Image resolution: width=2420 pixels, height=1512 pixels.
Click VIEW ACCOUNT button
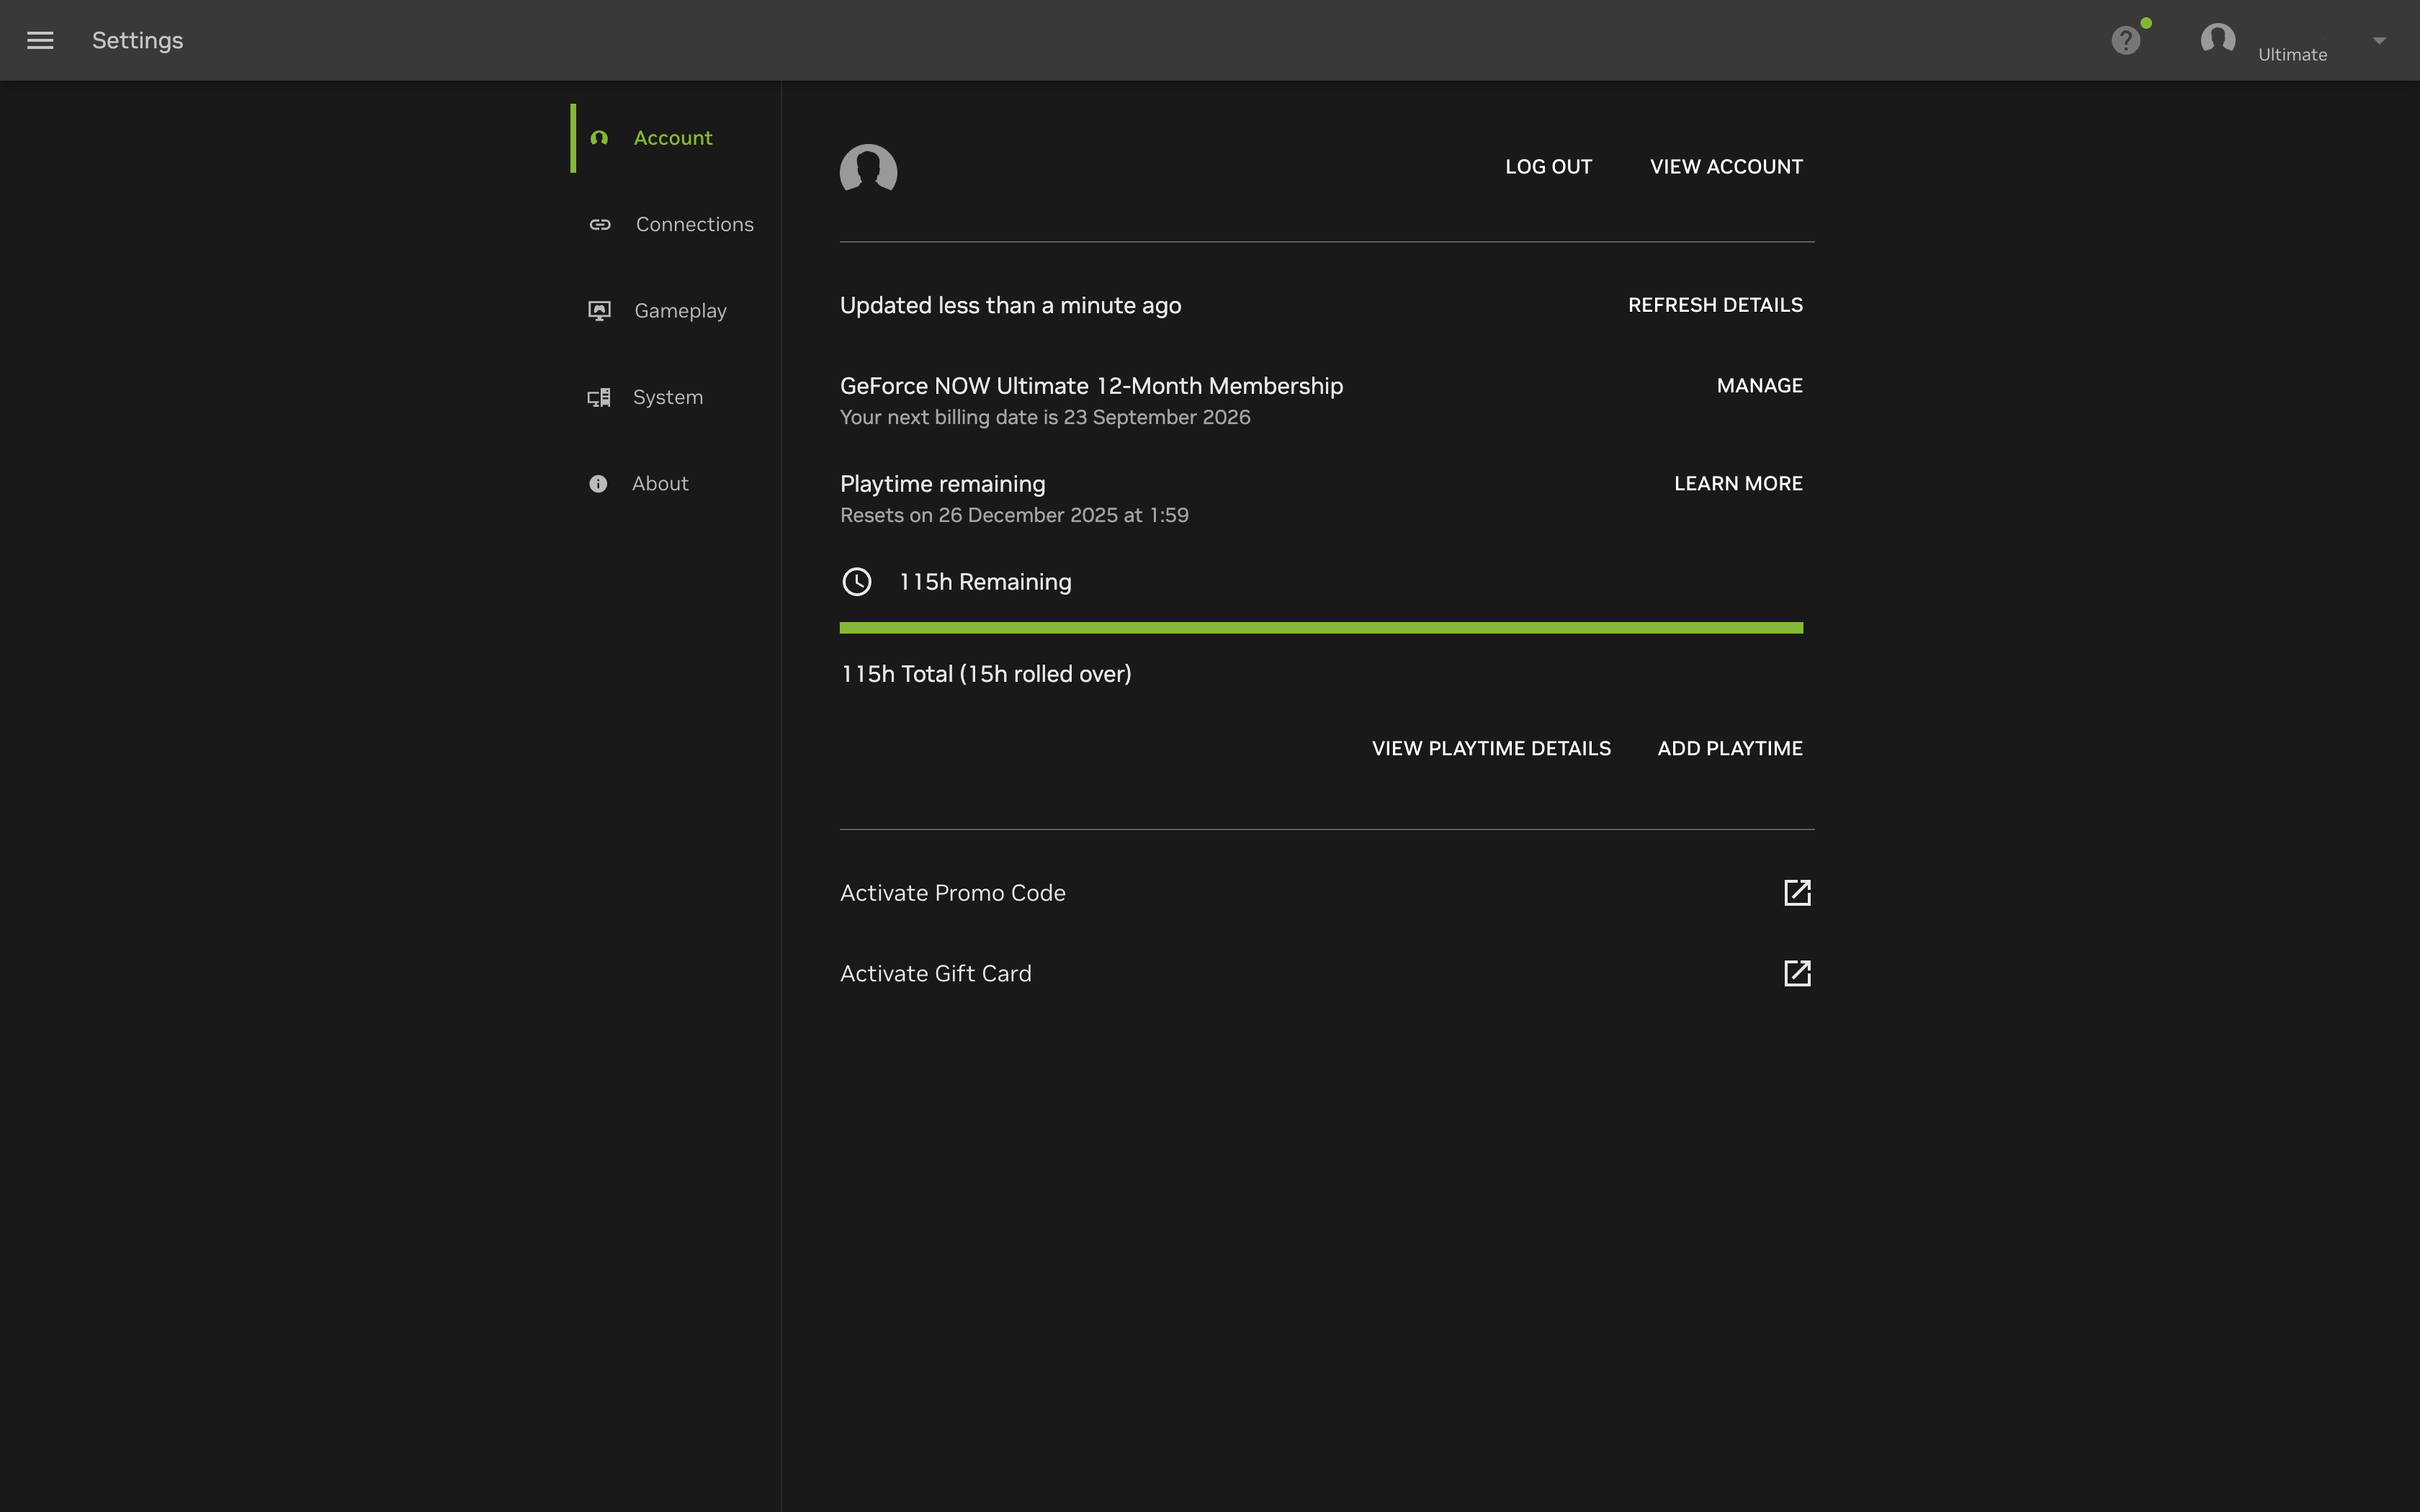[x=1726, y=167]
